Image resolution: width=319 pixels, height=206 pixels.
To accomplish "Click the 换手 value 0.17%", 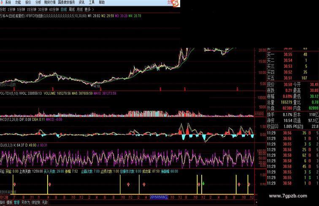I will [287, 115].
